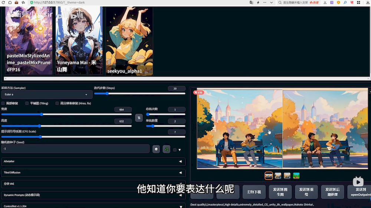Viewport: 371px width, 208px height.
Task: Randomize seed with the dice icon
Action: coord(156,149)
